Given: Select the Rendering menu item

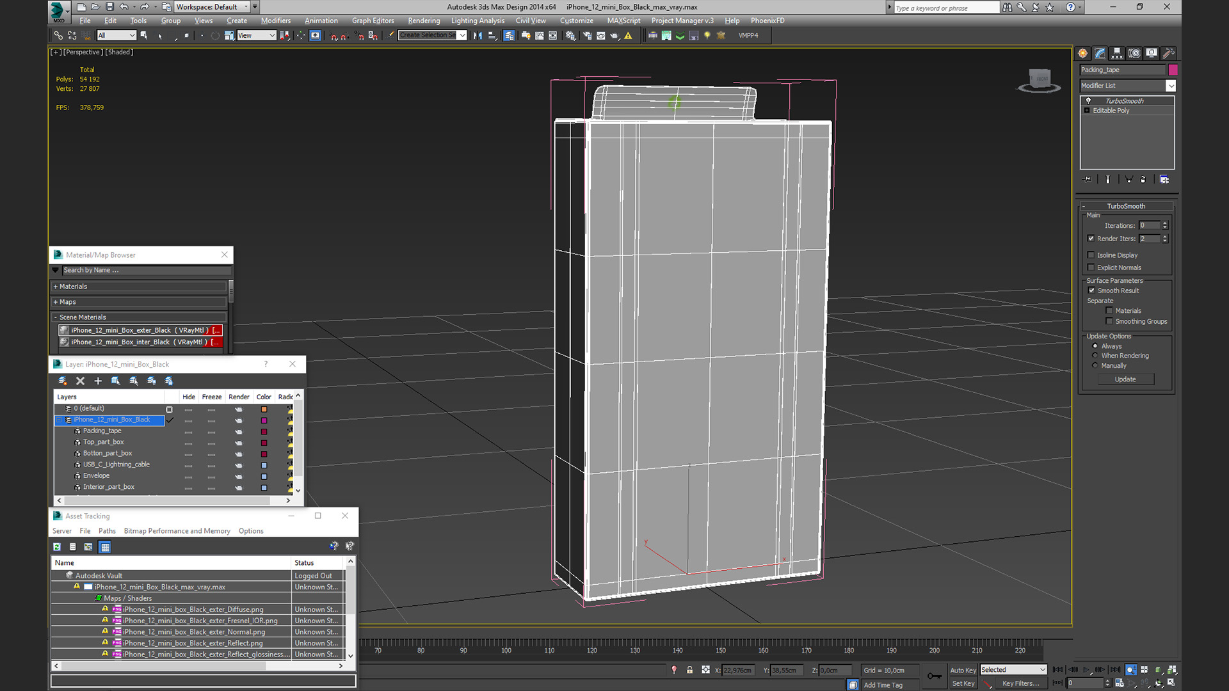Looking at the screenshot, I should point(423,19).
